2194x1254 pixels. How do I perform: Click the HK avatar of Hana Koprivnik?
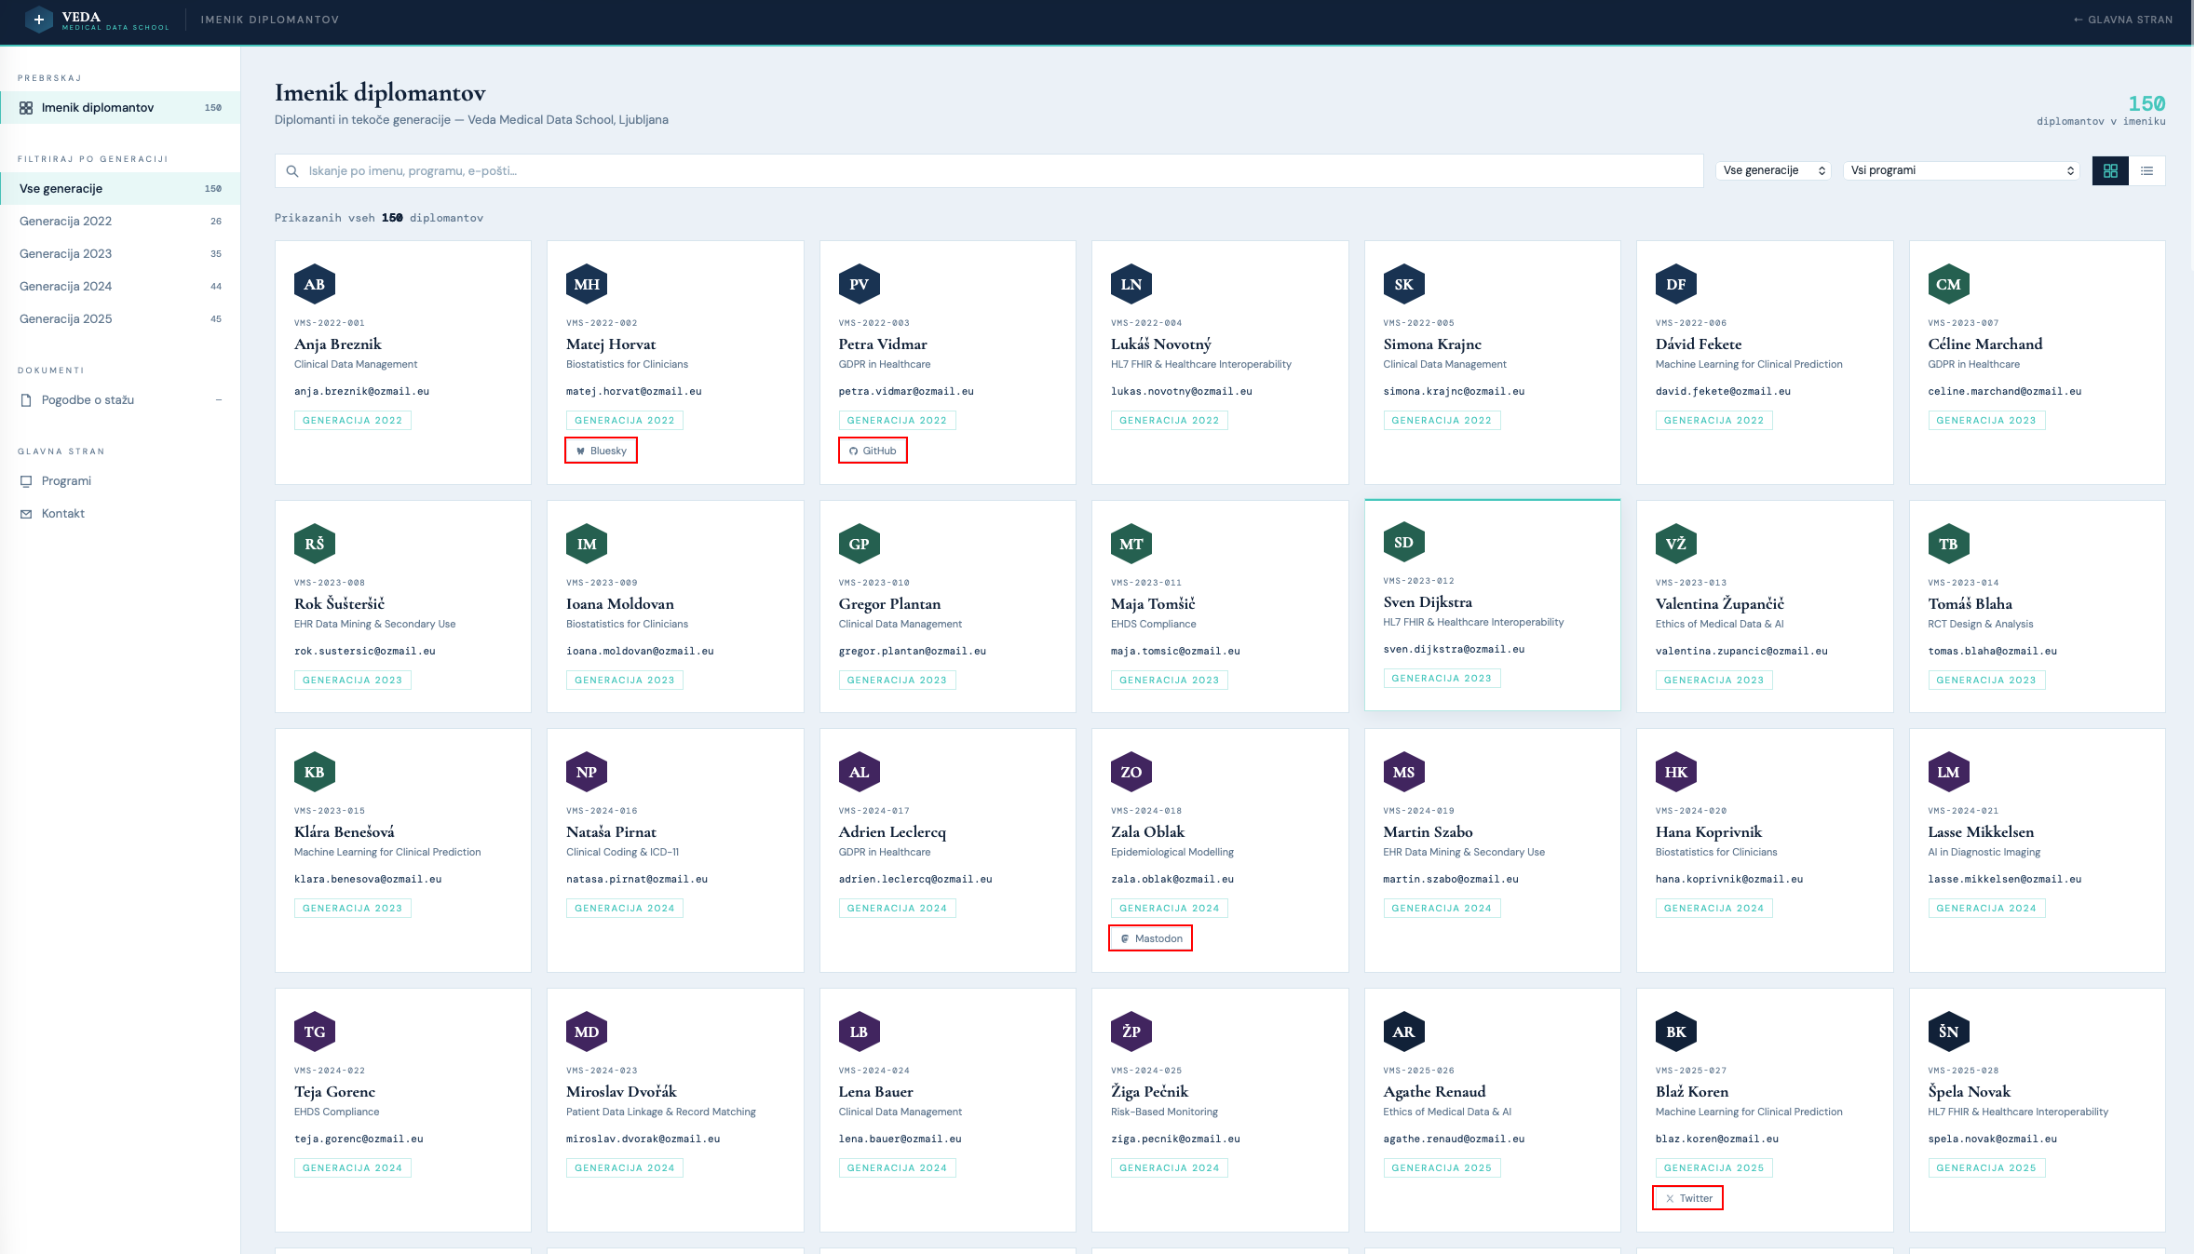click(x=1676, y=773)
